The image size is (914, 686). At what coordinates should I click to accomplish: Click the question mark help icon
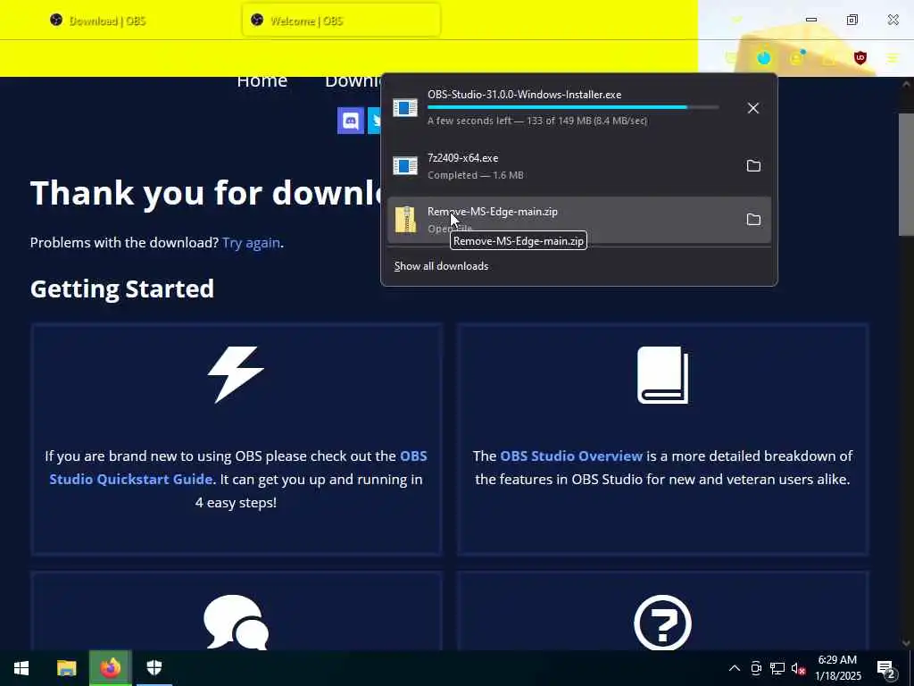[663, 623]
